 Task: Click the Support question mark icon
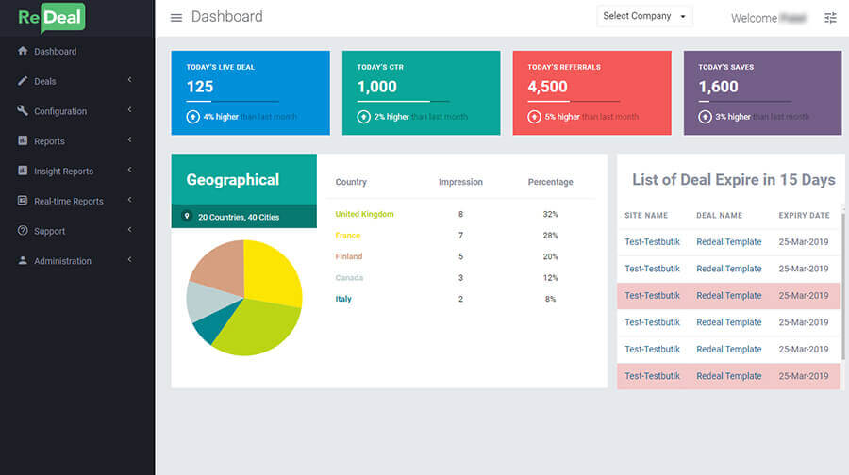(23, 231)
